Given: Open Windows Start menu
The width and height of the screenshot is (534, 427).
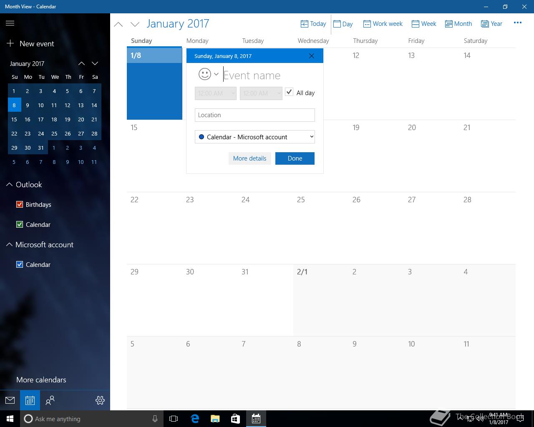Looking at the screenshot, I should pos(10,419).
